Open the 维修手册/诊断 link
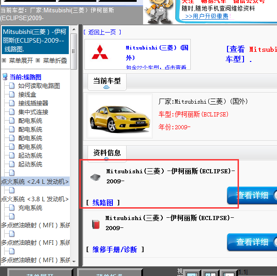 (115, 249)
